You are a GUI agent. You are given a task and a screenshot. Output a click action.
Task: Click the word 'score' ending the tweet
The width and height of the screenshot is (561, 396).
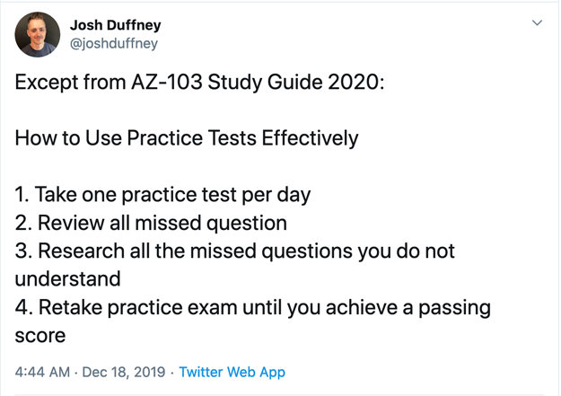click(40, 336)
